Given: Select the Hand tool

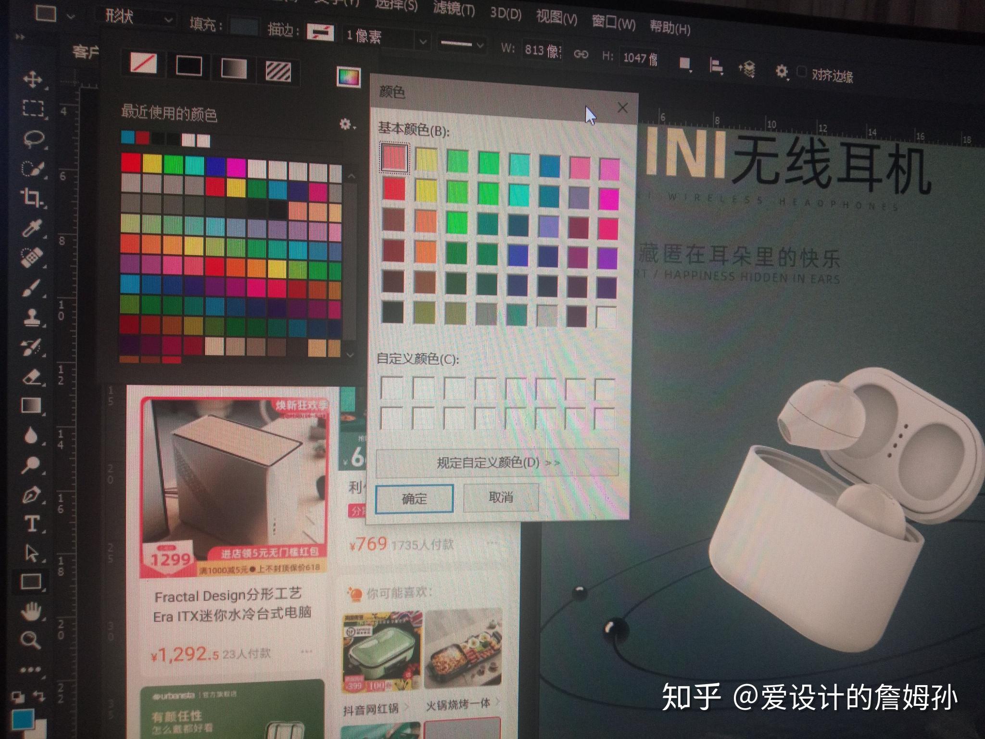Looking at the screenshot, I should [31, 611].
